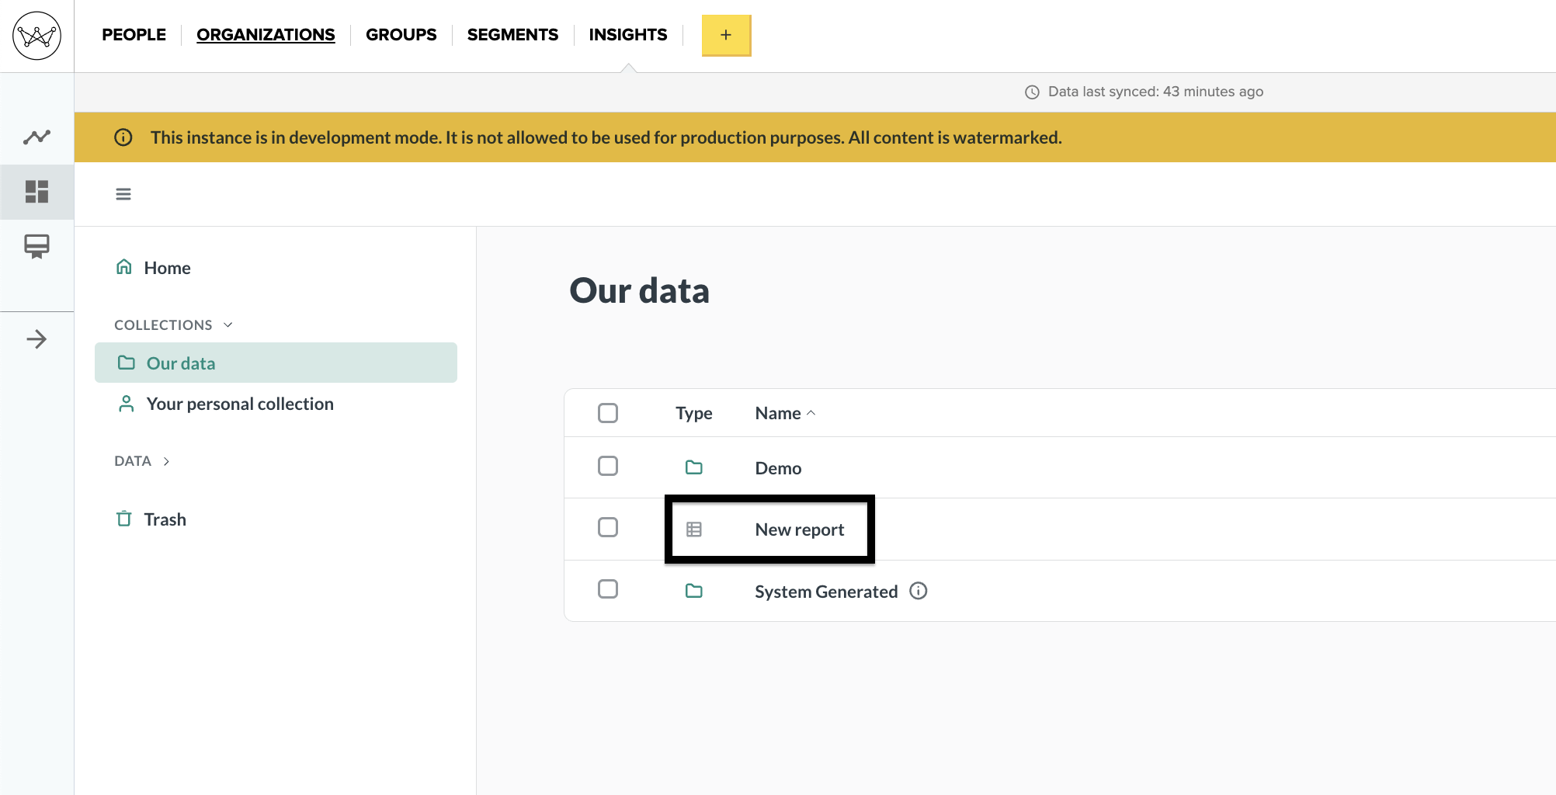Open the GROUPS tab
1556x795 pixels.
click(401, 35)
